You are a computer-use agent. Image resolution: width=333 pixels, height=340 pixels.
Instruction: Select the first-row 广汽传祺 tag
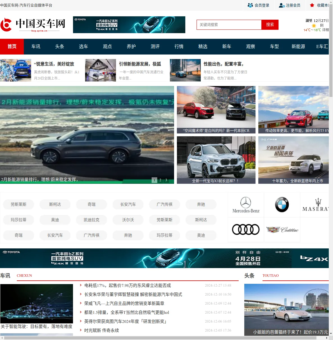pyautogui.click(x=165, y=204)
